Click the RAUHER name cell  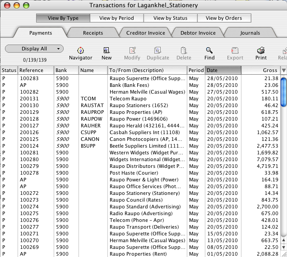[x=91, y=126]
